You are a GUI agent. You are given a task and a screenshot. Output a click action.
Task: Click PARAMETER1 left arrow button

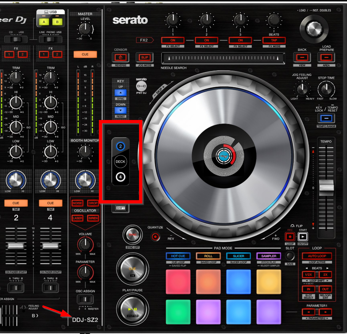point(308,312)
